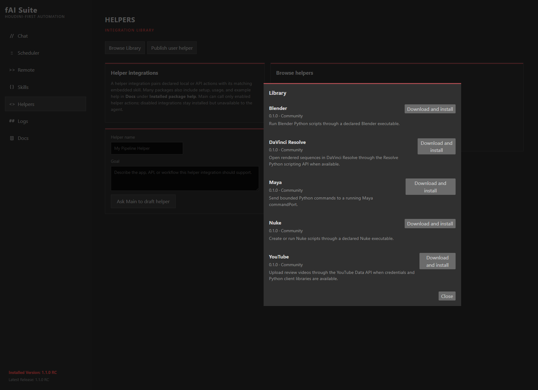Click the HELPERS page title
Viewport: 538px width, 390px height.
point(120,20)
